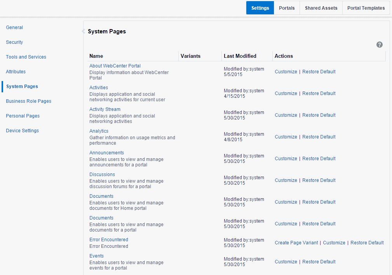Click the Name column header
This screenshot has width=392, height=275.
[96, 56]
